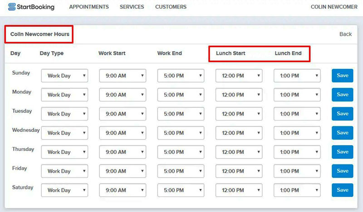
Task: Open Wednesday Lunch End dropdown
Action: pos(297,133)
